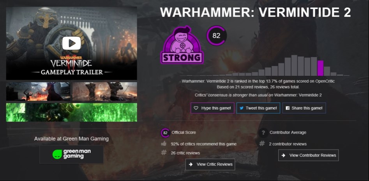Click the question mark Contributor Average icon
369x181 pixels.
pyautogui.click(x=263, y=132)
